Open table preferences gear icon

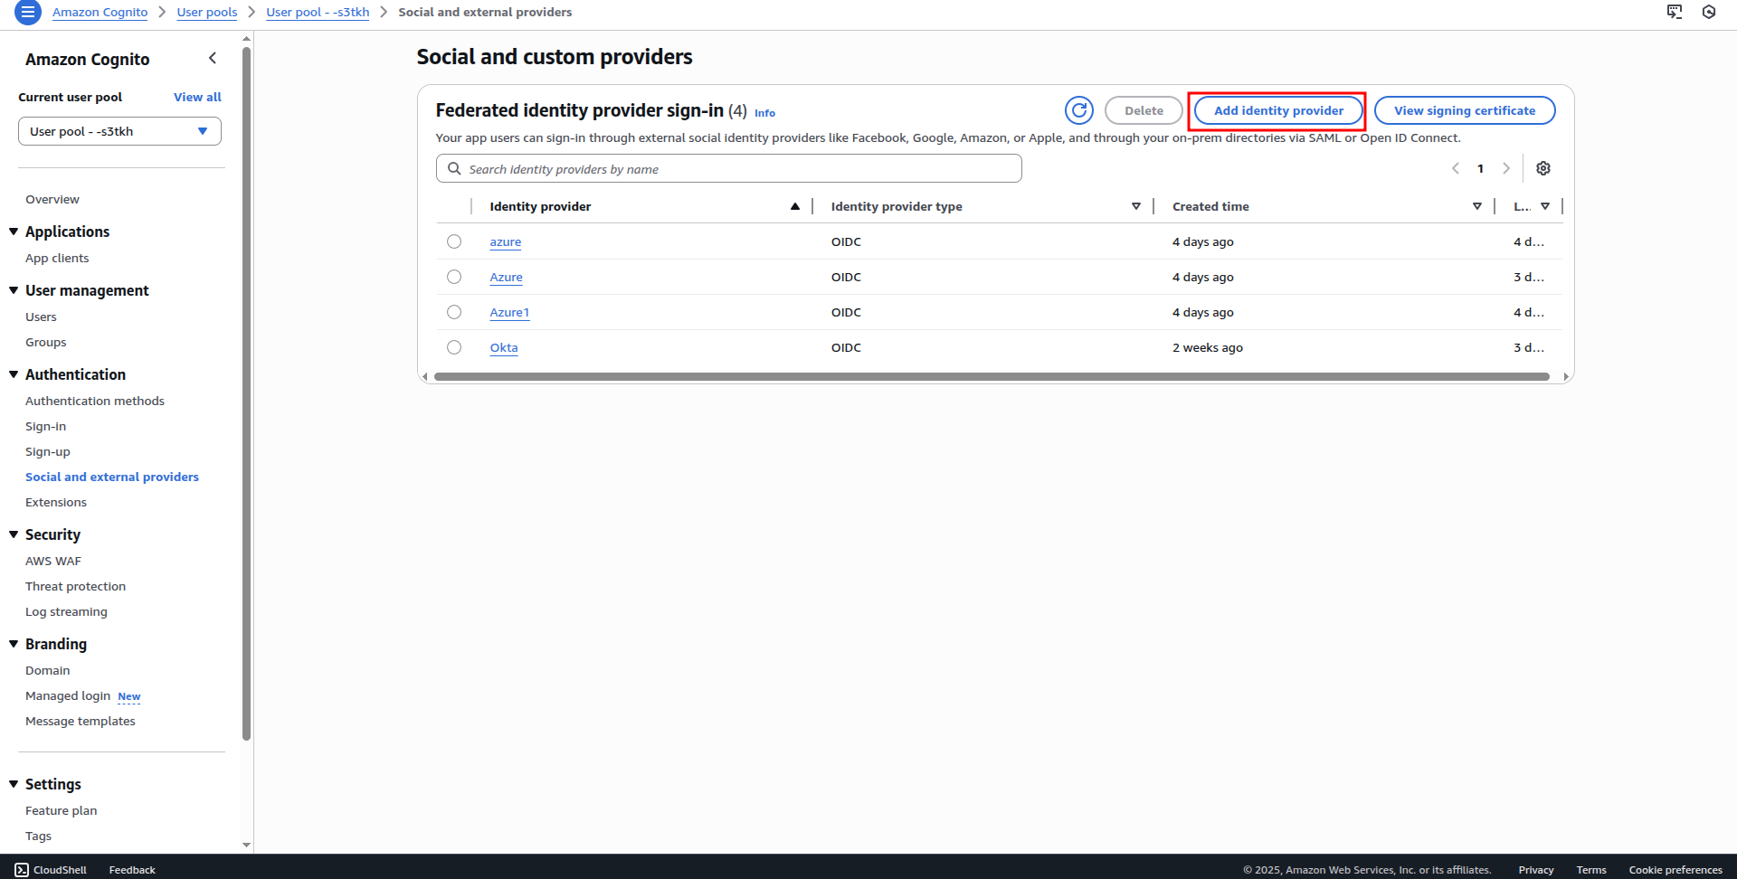(x=1543, y=168)
